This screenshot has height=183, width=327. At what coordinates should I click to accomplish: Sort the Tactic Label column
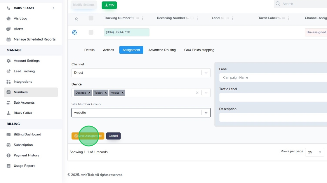click(279, 18)
